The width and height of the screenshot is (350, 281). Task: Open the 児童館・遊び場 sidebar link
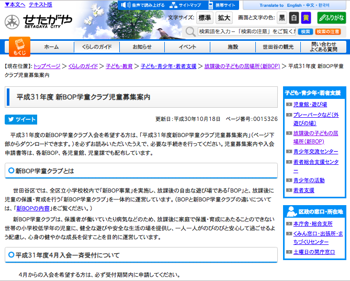(x=310, y=104)
